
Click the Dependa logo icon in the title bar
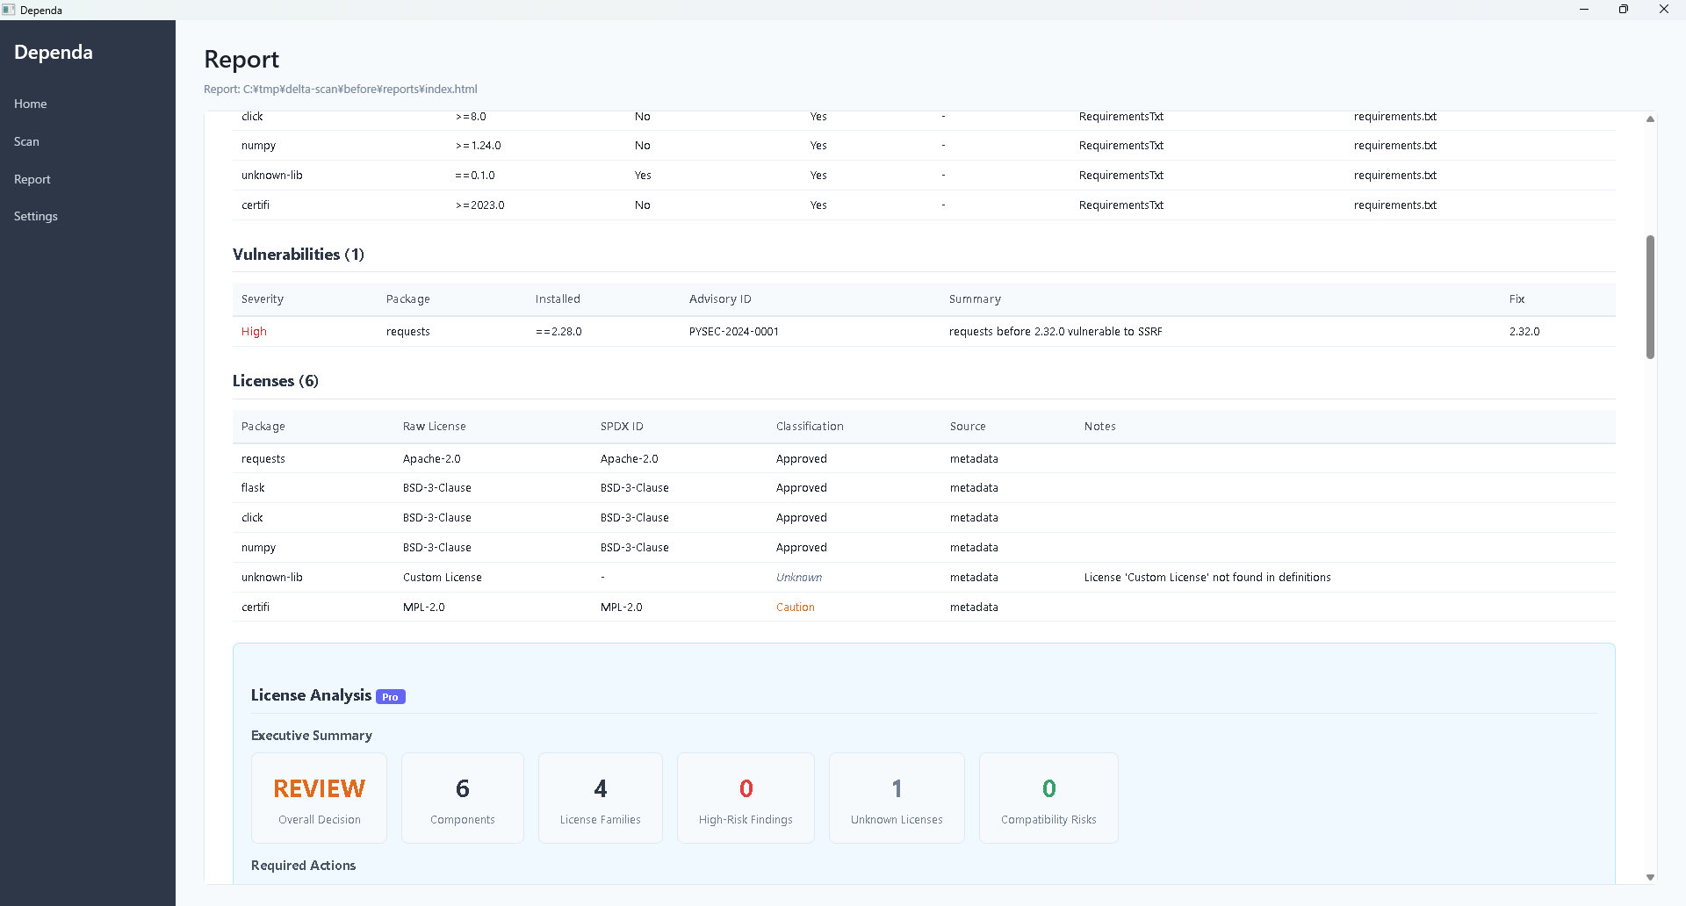pos(9,10)
